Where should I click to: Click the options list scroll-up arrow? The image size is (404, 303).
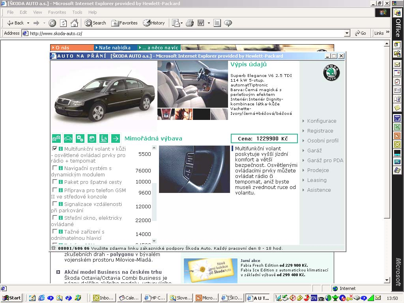pyautogui.click(x=154, y=148)
